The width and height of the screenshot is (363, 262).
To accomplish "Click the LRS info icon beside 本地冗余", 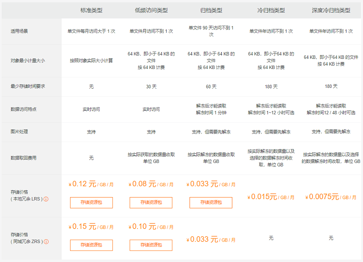I will point(46,199).
